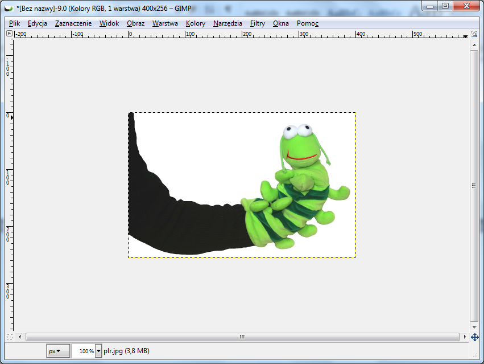
Task: Open the Kolory menu
Action: click(196, 23)
